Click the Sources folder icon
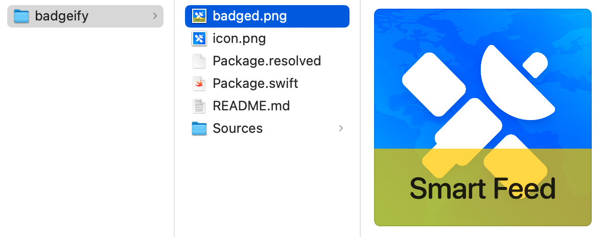 pyautogui.click(x=199, y=129)
